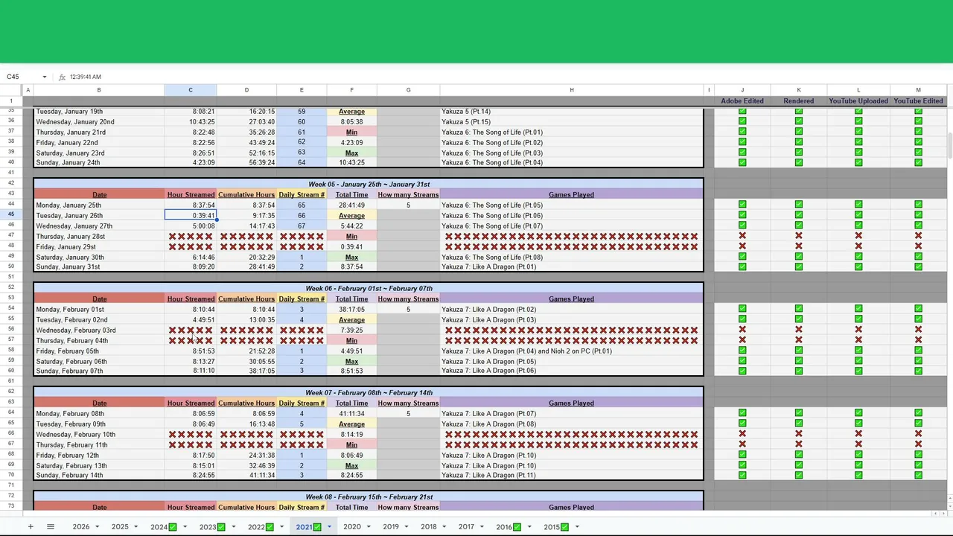Open the 2025 tab dropdown arrow
953x536 pixels.
pos(136,527)
